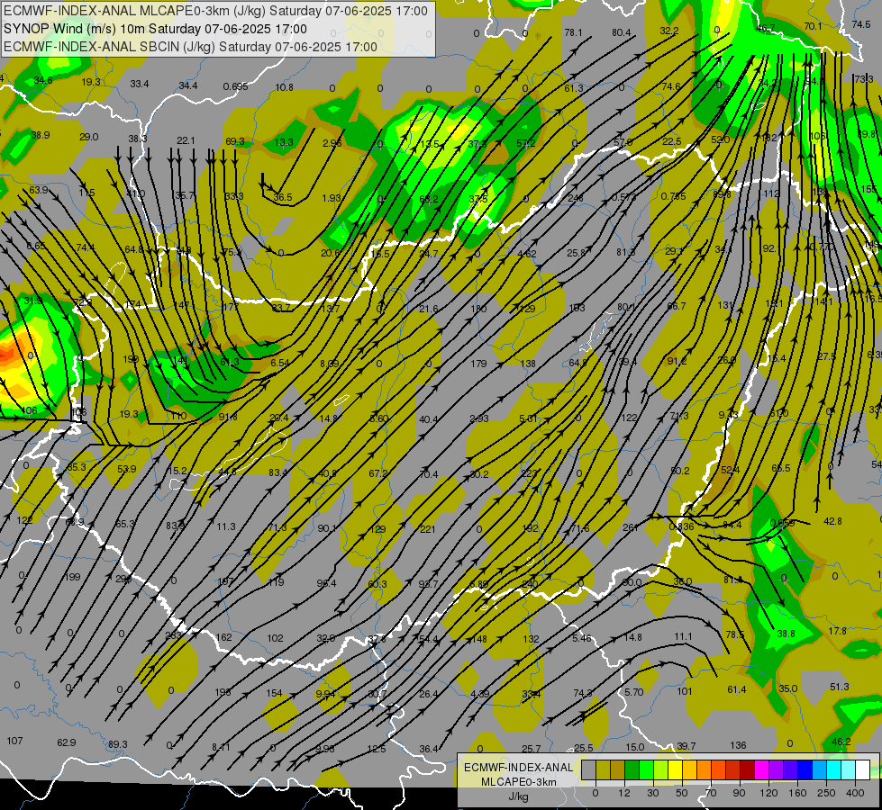Click the map value '2.93'

point(479,418)
